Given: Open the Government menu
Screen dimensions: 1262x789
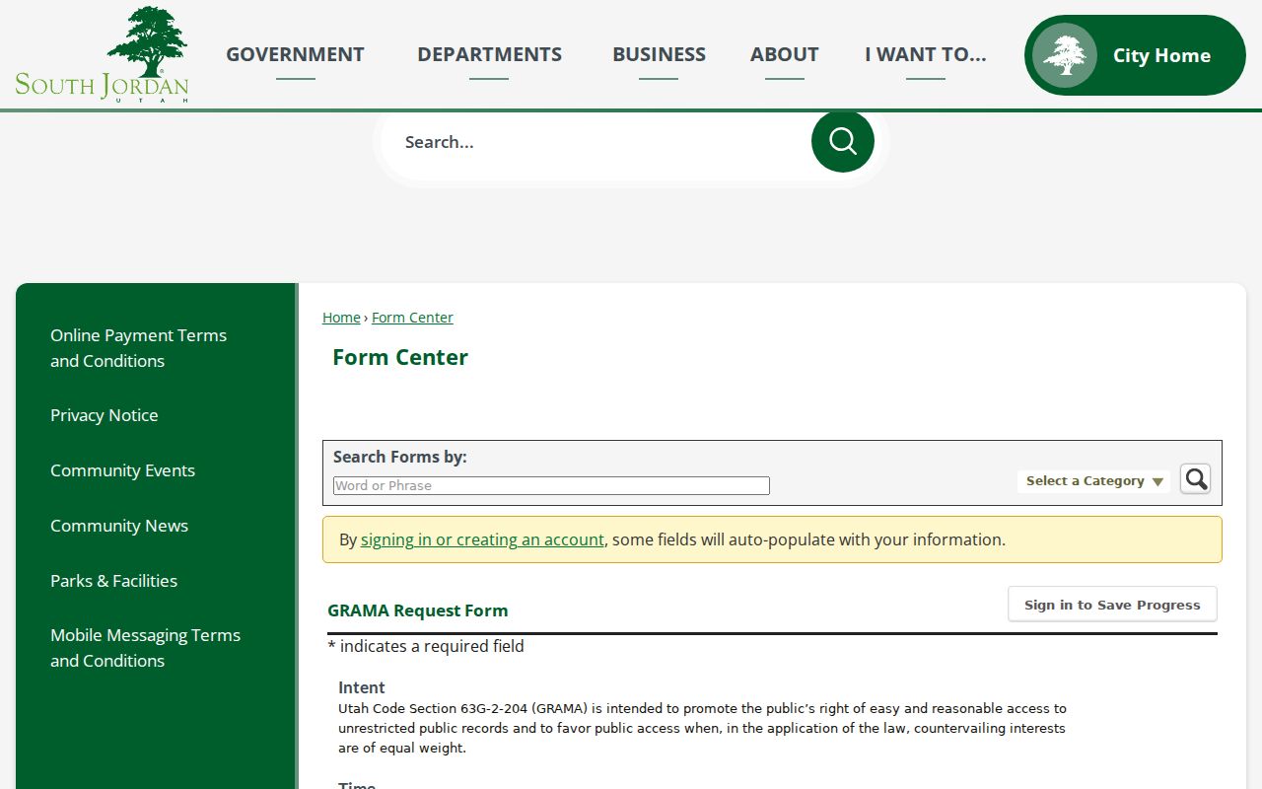Looking at the screenshot, I should tap(295, 55).
